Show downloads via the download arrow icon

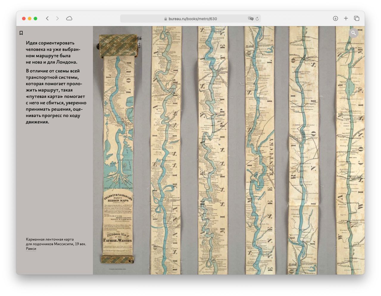click(335, 18)
